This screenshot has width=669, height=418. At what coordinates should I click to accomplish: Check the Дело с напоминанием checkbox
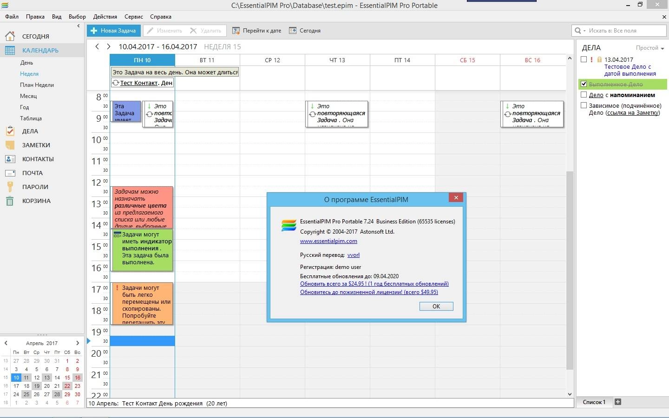pos(584,95)
